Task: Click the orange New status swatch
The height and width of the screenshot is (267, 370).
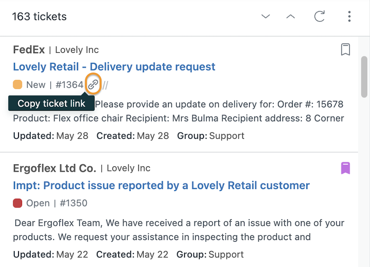Action: (17, 84)
